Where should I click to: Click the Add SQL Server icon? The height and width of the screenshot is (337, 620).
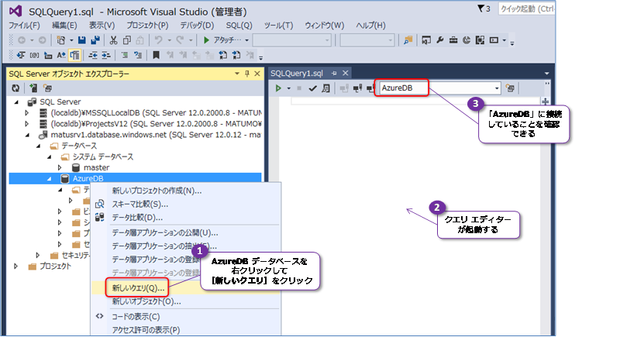[33, 88]
